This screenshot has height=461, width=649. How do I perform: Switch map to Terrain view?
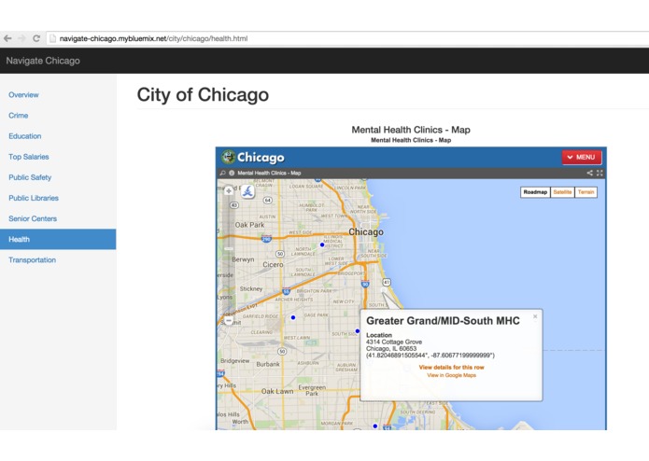pyautogui.click(x=586, y=192)
